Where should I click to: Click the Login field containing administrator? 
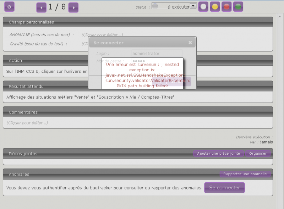tap(157, 54)
